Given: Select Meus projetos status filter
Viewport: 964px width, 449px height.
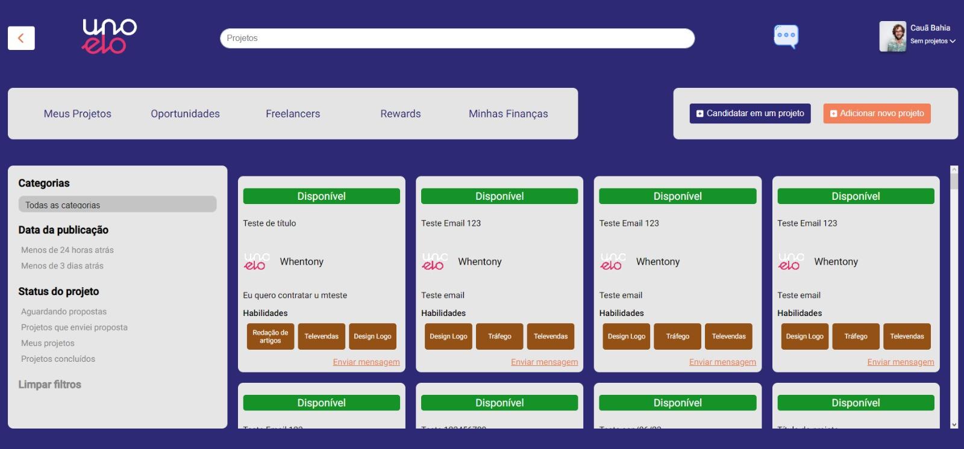Looking at the screenshot, I should pos(48,343).
